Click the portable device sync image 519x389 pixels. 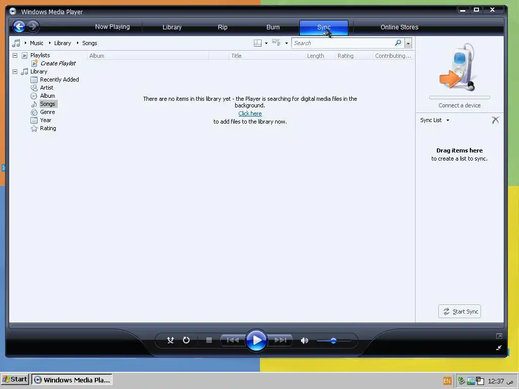[459, 66]
